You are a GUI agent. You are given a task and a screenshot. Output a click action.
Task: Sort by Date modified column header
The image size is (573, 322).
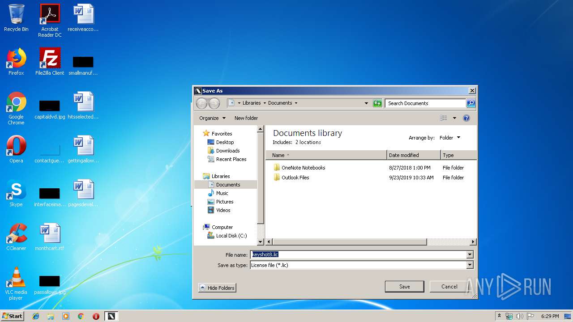coord(414,155)
